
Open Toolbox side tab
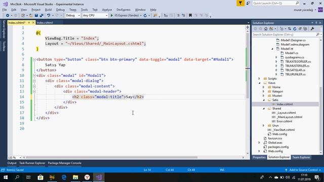tap(4, 46)
